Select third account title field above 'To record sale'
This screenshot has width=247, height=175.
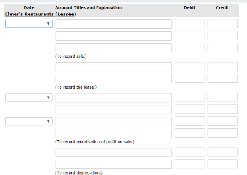[113, 48]
